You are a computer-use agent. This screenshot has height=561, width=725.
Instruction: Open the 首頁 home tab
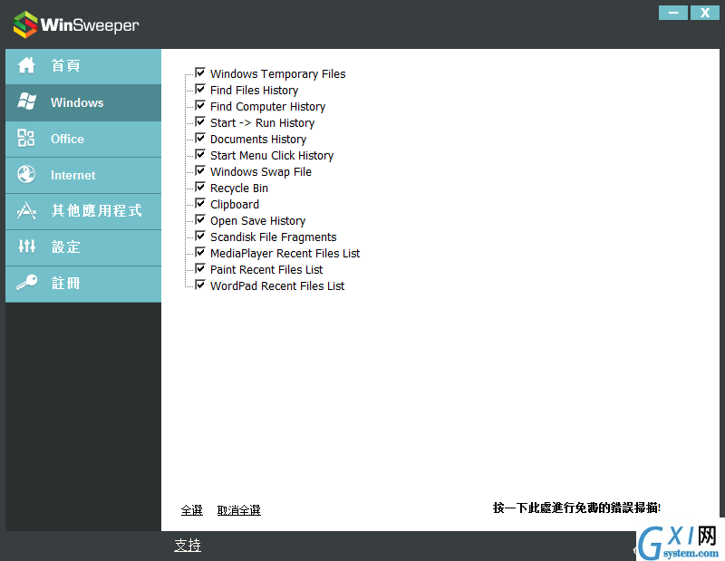pyautogui.click(x=83, y=66)
